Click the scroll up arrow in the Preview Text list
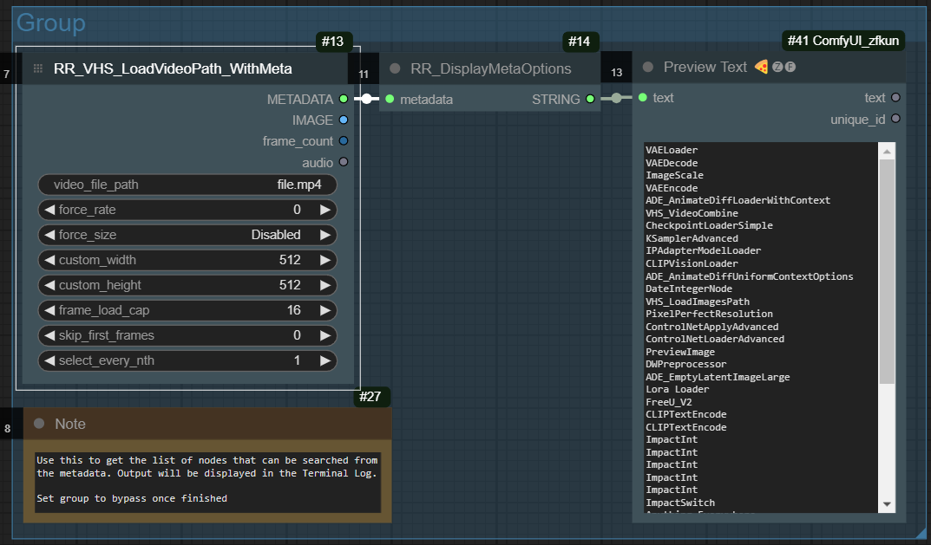This screenshot has height=545, width=931. click(x=887, y=152)
